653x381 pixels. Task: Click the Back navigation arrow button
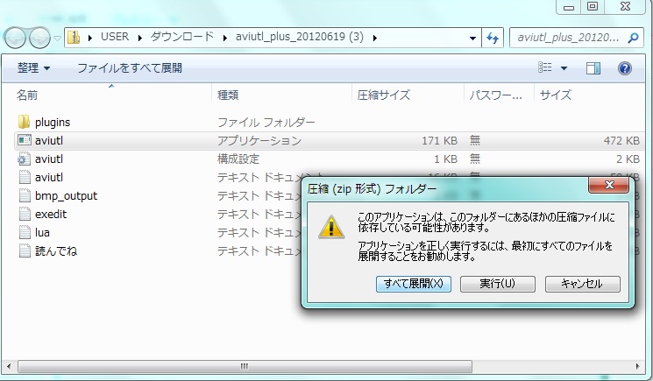[15, 38]
